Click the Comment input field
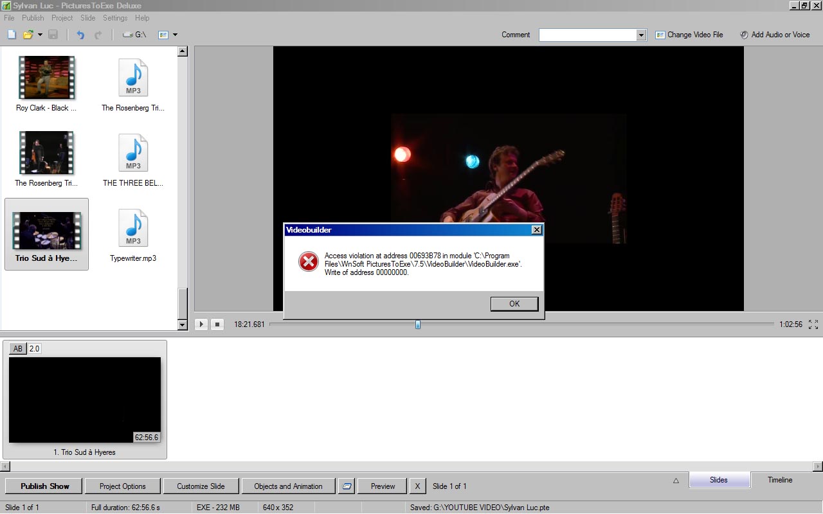823x514 pixels. click(x=588, y=35)
